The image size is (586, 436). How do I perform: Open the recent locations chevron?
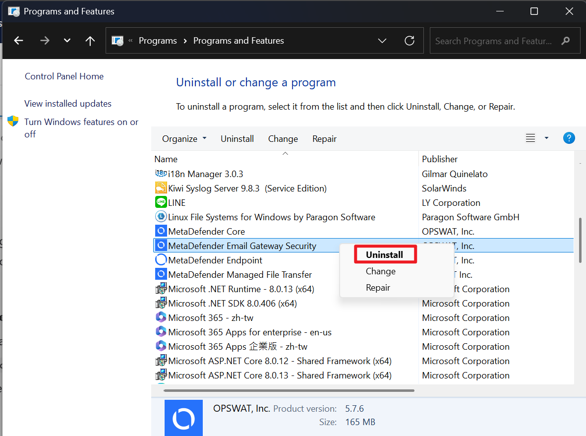67,40
